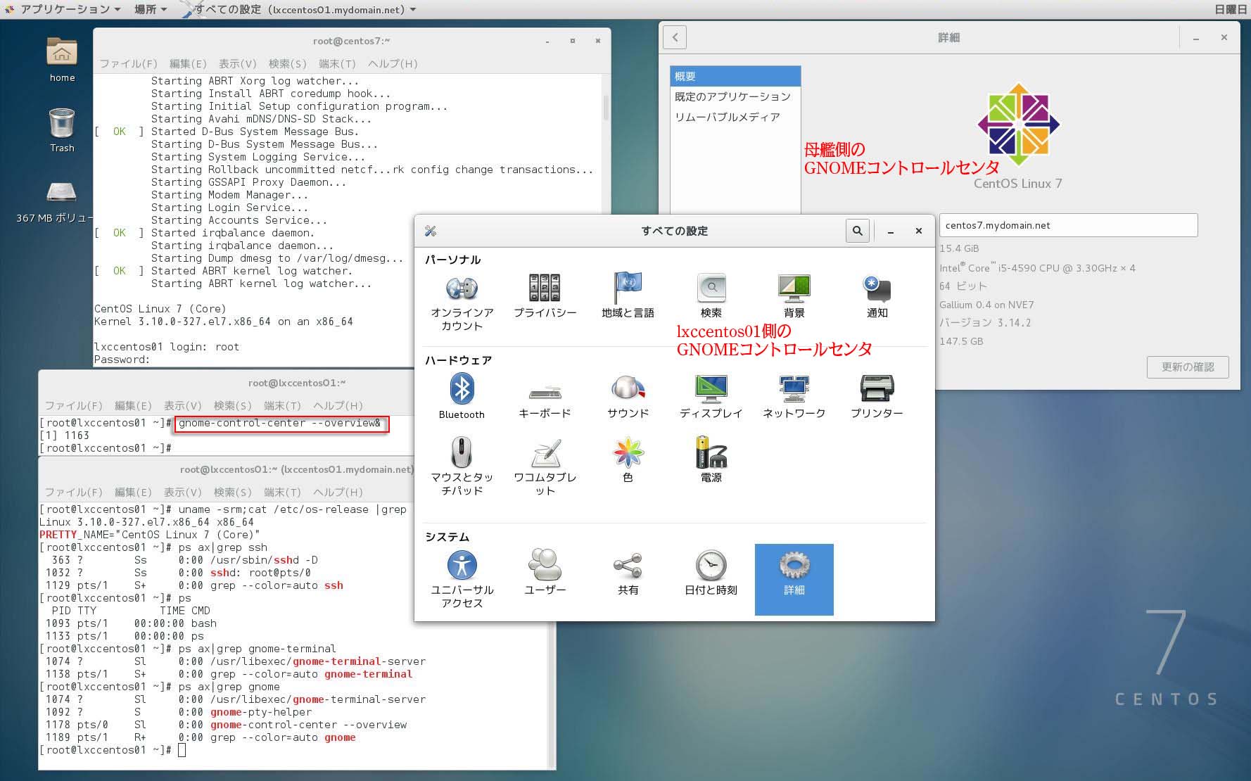Click the 日曜日 clock in top bar
This screenshot has width=1251, height=781.
pyautogui.click(x=1230, y=9)
